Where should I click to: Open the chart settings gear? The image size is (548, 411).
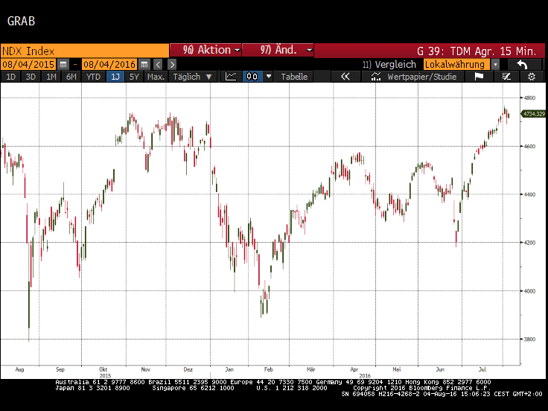pos(532,77)
